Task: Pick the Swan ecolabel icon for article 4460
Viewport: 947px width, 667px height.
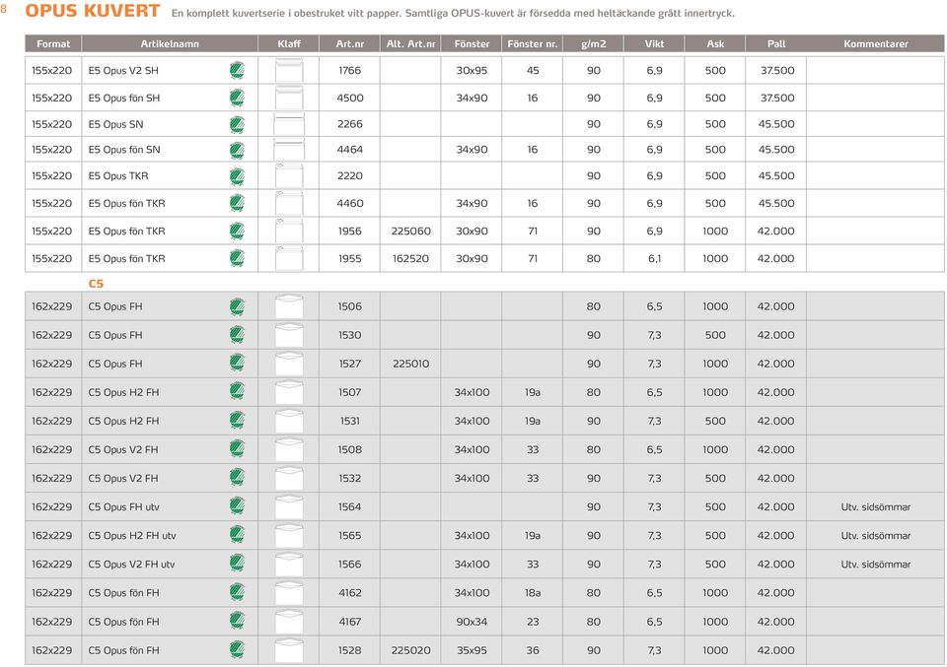Action: point(237,203)
